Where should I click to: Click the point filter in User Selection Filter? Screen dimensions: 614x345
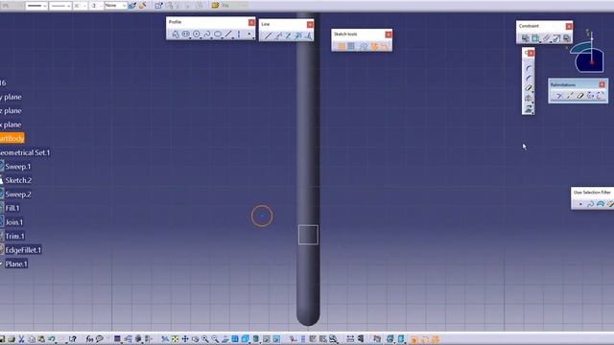580,204
